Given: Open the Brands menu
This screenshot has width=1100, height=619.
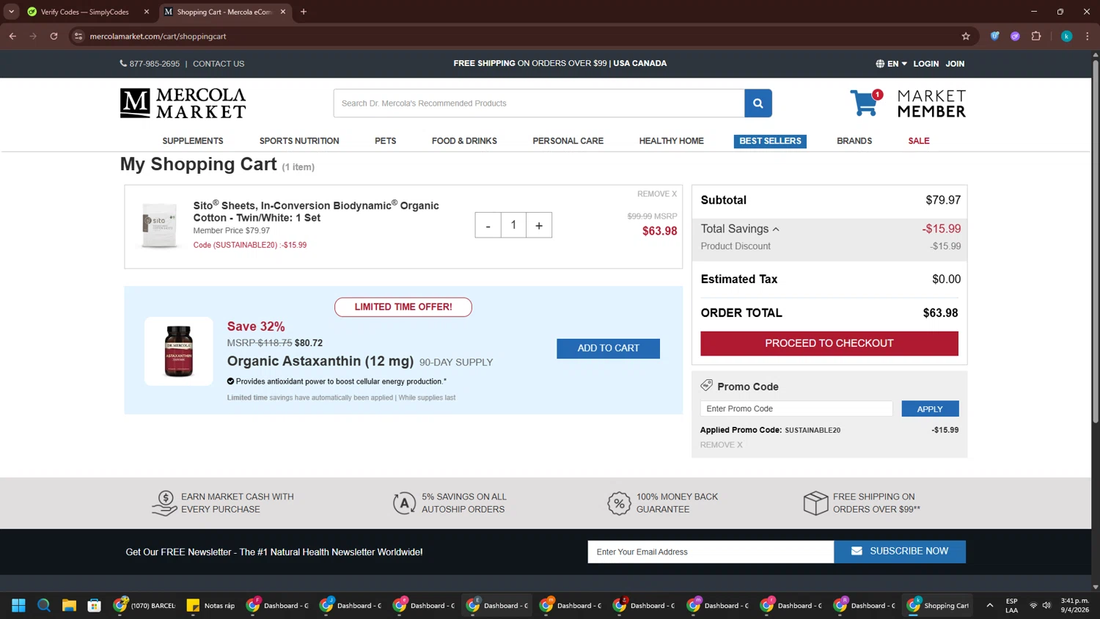Looking at the screenshot, I should coord(854,141).
